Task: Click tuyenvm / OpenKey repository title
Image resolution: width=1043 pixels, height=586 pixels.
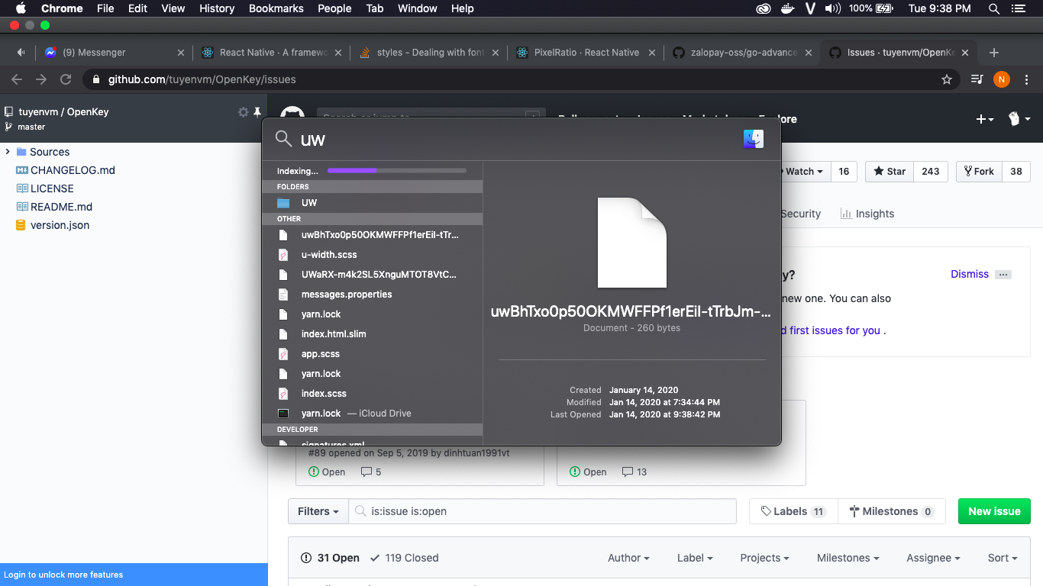Action: pos(63,111)
